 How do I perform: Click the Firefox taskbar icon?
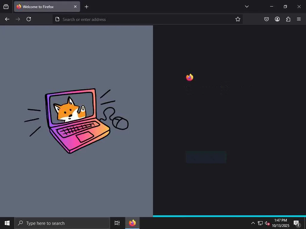pyautogui.click(x=132, y=223)
